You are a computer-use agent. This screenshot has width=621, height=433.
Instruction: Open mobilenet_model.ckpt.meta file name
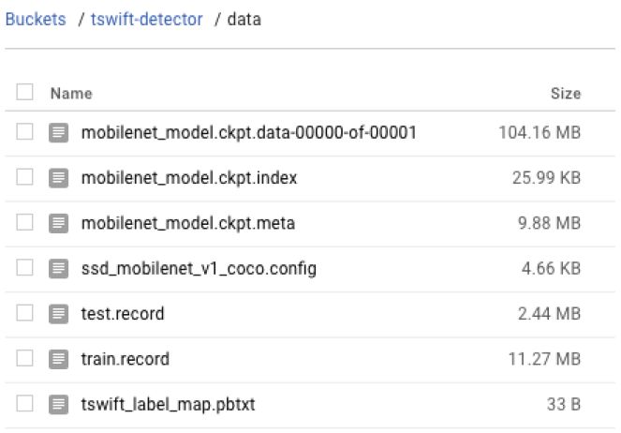pos(188,223)
